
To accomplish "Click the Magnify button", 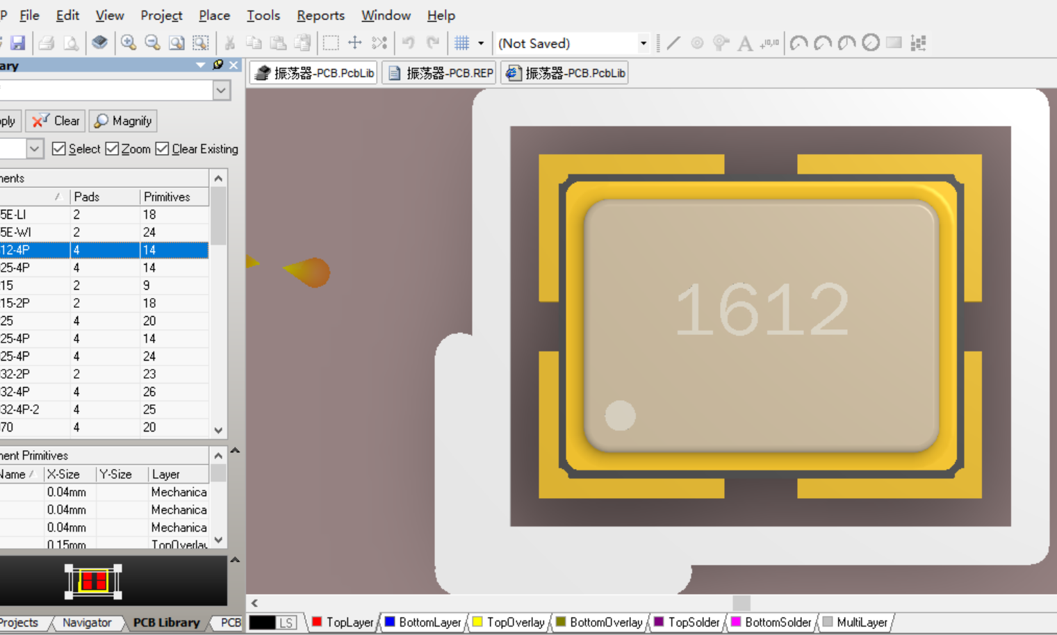I will point(123,121).
